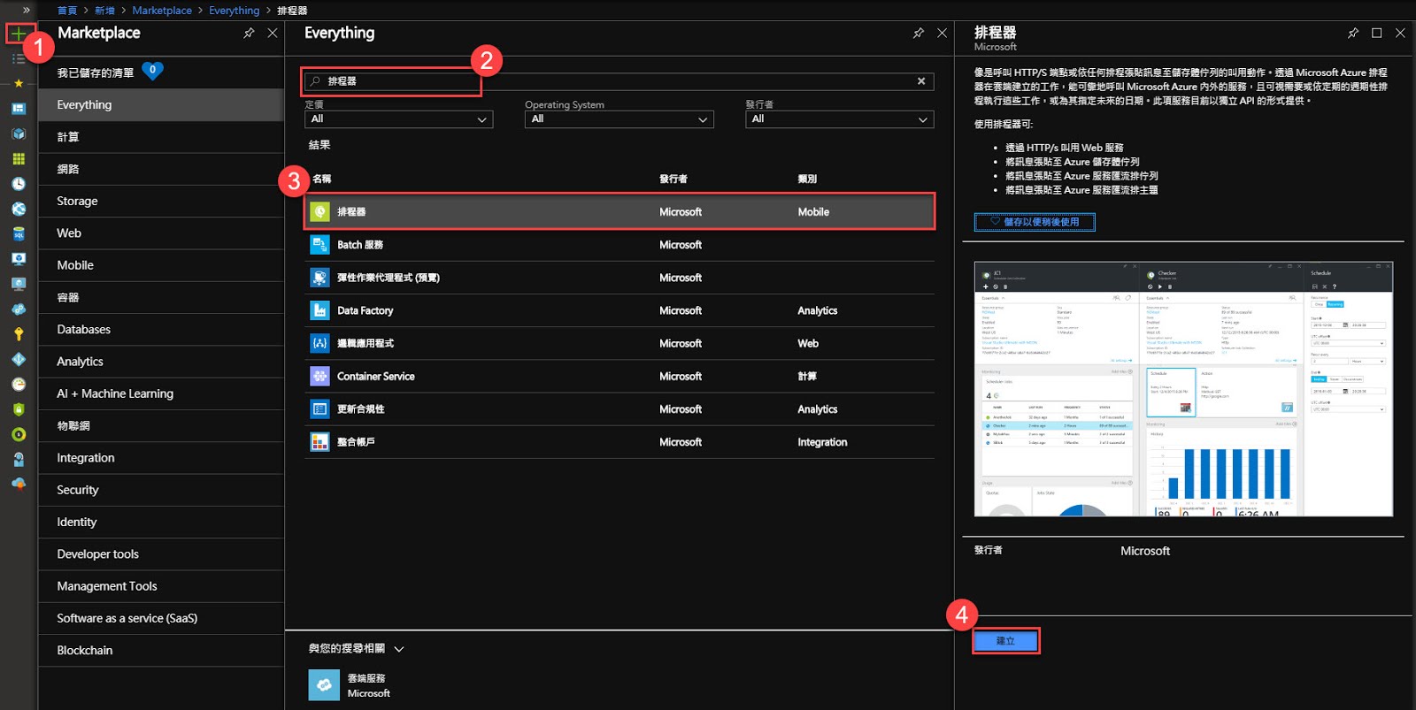Open All resources green grid icon

[x=18, y=159]
